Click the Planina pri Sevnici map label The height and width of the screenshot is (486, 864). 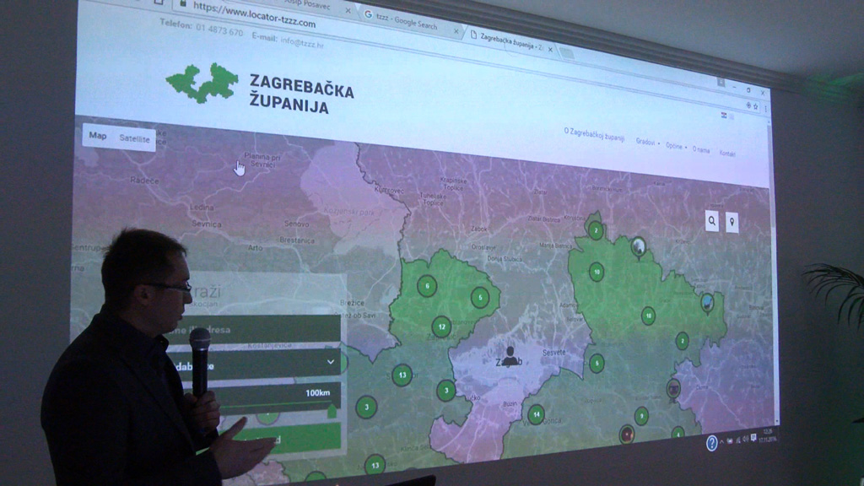[262, 159]
